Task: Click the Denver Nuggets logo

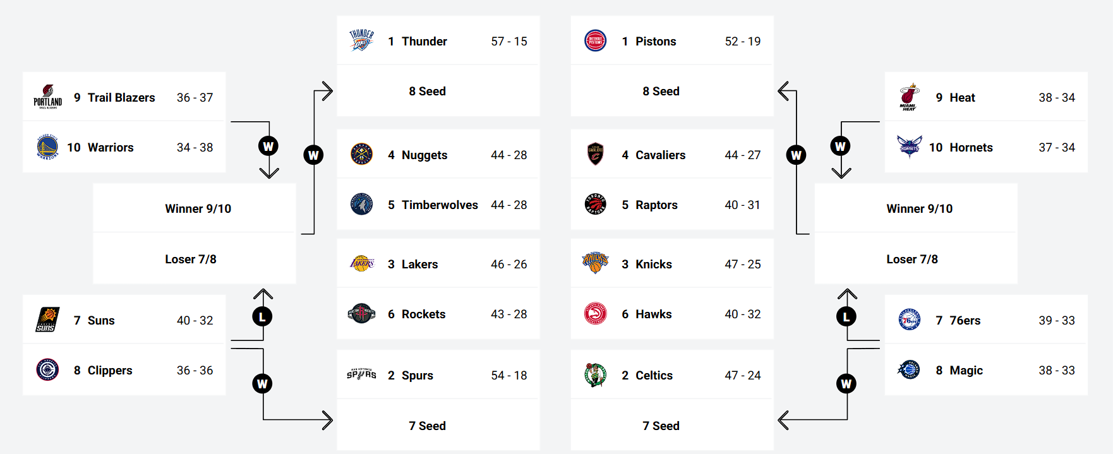Action: click(x=361, y=154)
